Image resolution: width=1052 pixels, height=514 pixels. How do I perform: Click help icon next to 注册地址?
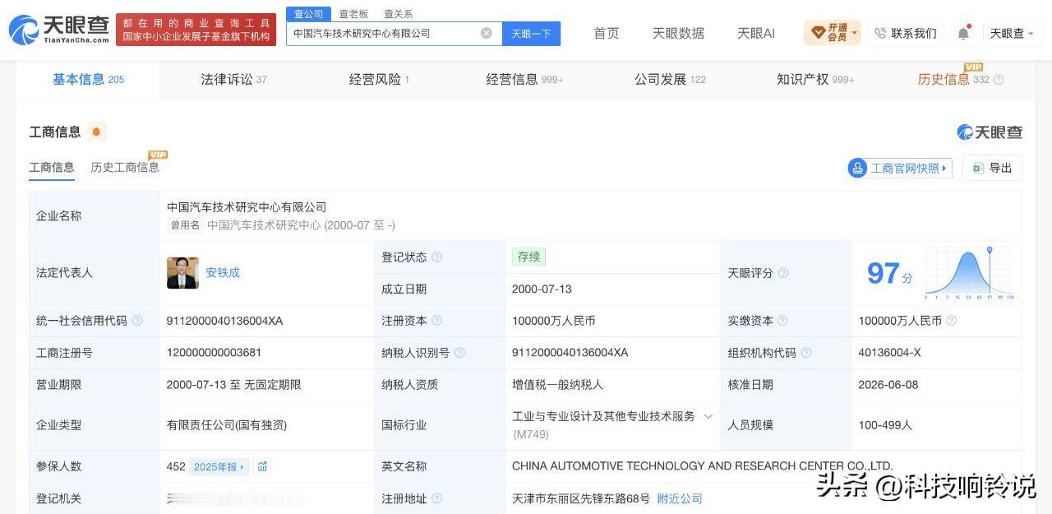[x=436, y=498]
